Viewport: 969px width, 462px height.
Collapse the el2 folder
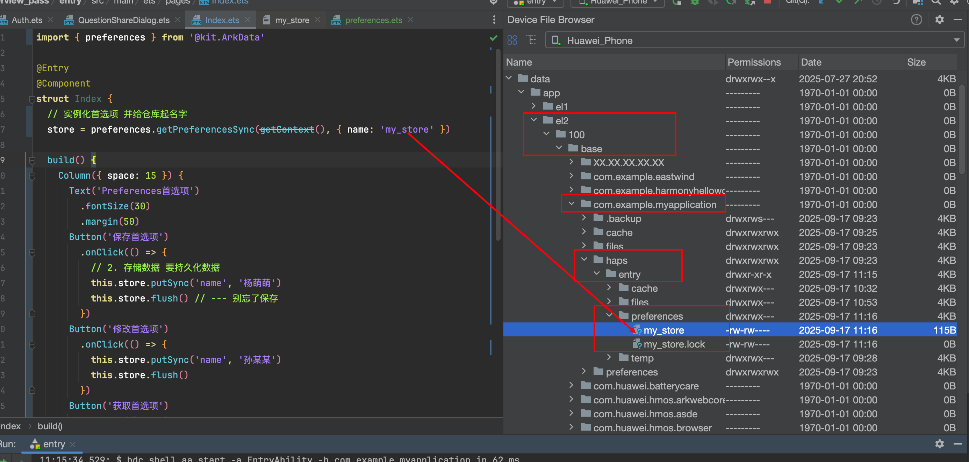[x=534, y=120]
